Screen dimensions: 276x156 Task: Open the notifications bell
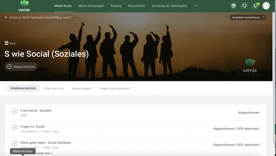(x=255, y=6)
